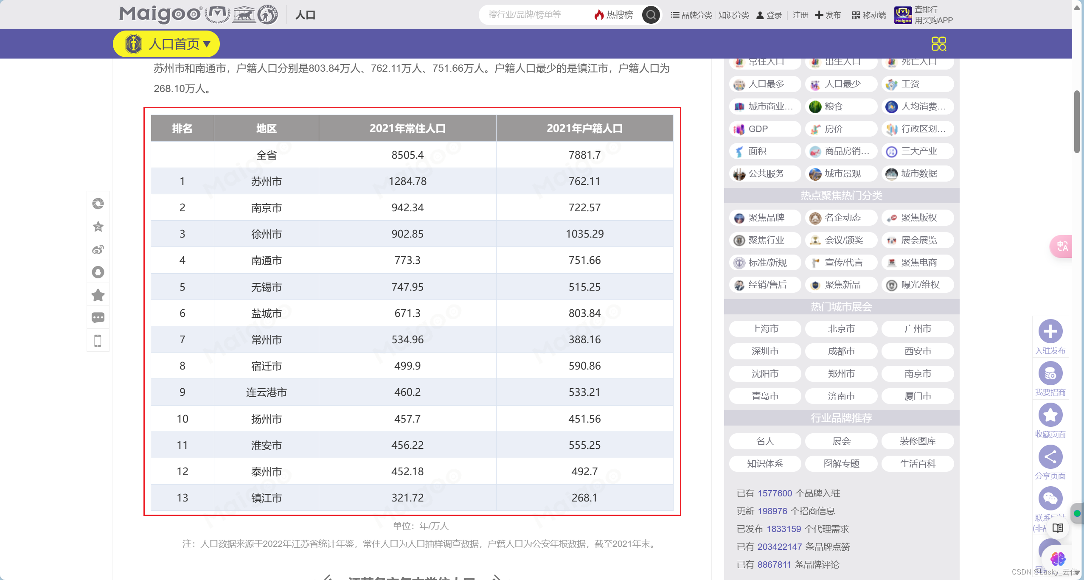Click the 1035.29 value for 徐州市
Screen dimensions: 1084x580
pos(584,234)
